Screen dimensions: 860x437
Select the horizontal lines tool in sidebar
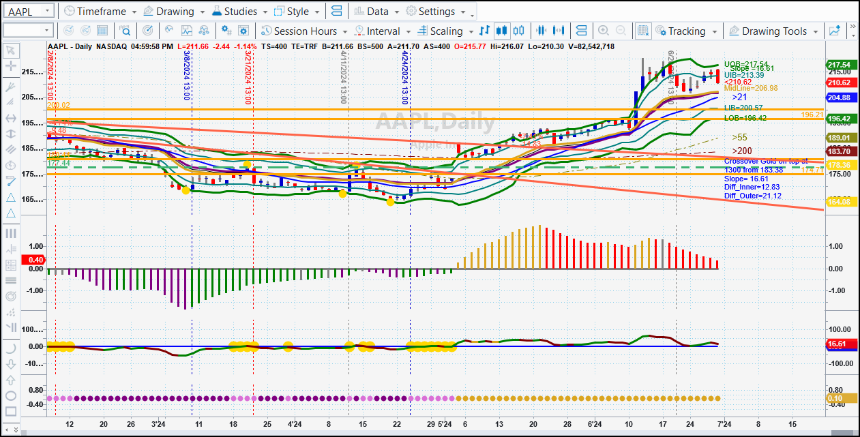(x=10, y=280)
